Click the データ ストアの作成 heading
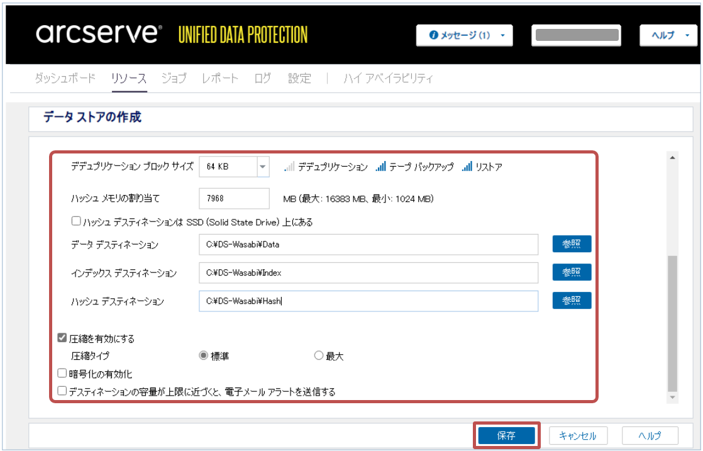Screen dimensions: 703x451 (x=92, y=118)
